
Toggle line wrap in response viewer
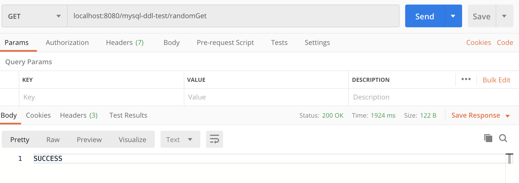pyautogui.click(x=214, y=139)
